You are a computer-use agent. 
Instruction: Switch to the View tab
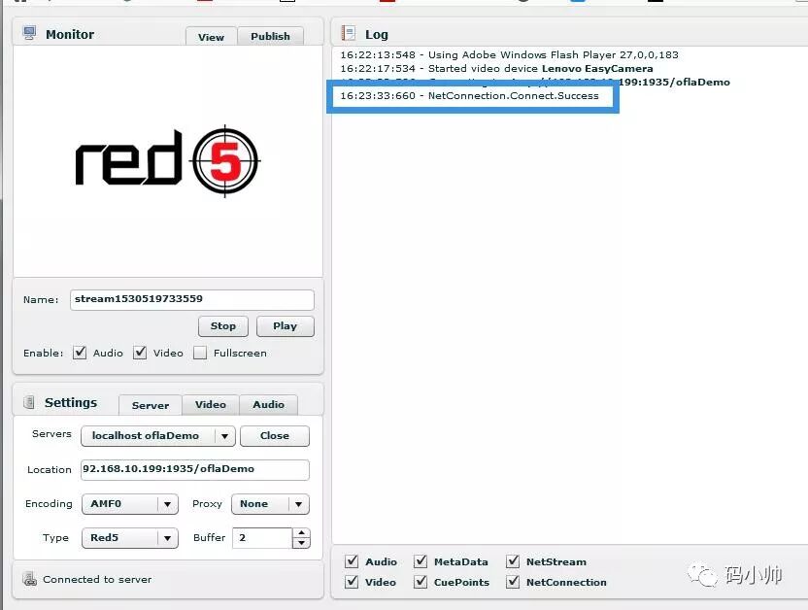pyautogui.click(x=212, y=37)
